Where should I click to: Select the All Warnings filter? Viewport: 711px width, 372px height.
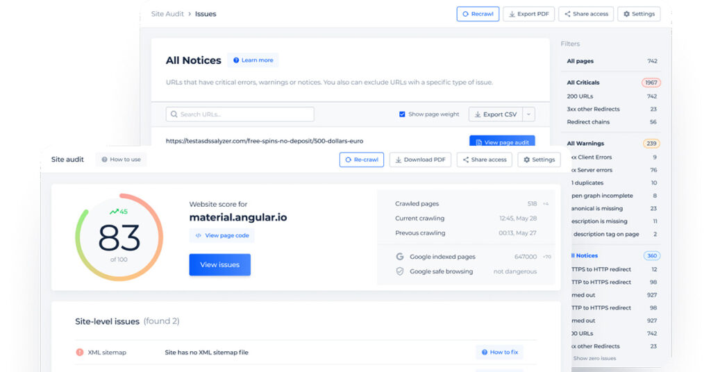pos(585,144)
